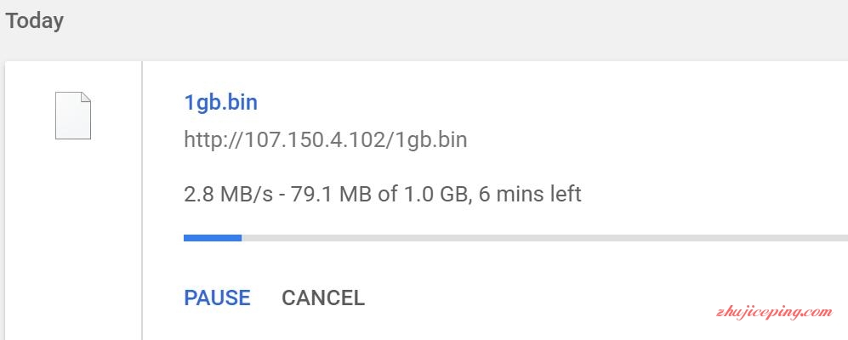Click the folded corner of the file icon
848x340 pixels.
85,97
